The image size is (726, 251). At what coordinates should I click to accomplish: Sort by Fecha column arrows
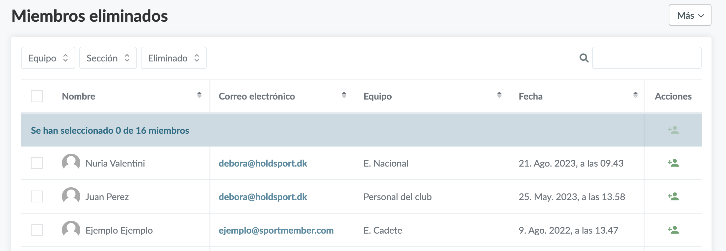point(635,95)
